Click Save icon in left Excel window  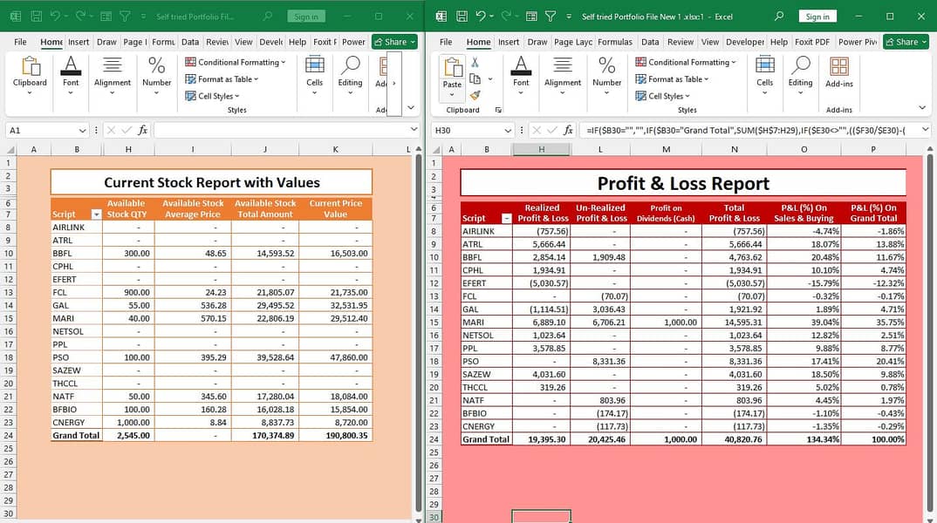tap(36, 17)
